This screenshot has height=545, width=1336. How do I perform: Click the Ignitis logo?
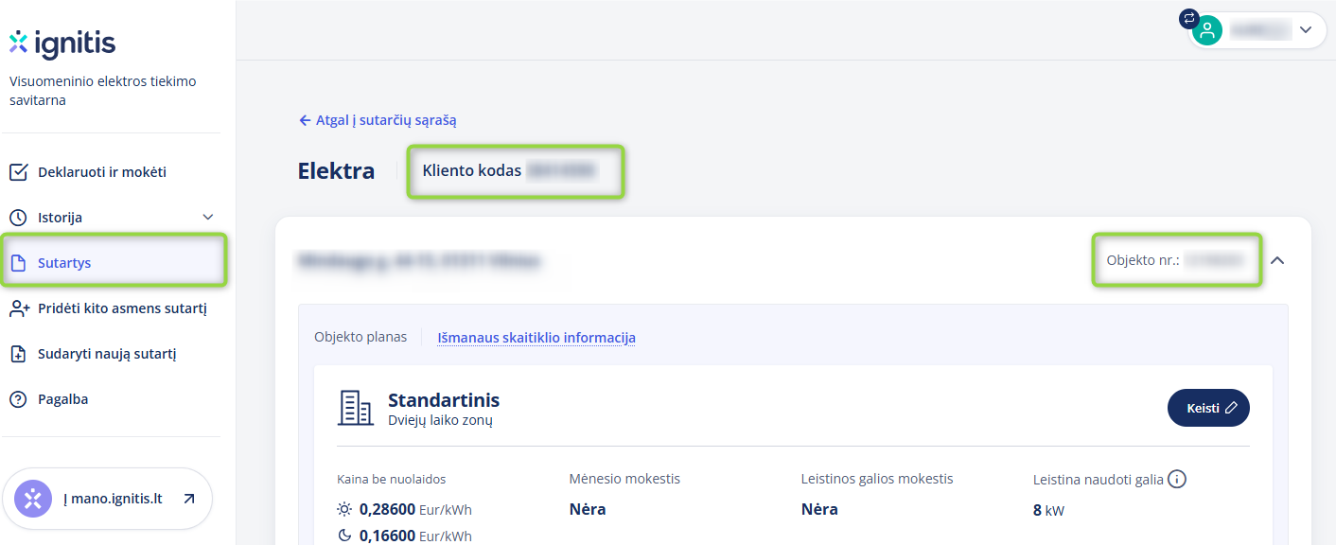tap(62, 44)
